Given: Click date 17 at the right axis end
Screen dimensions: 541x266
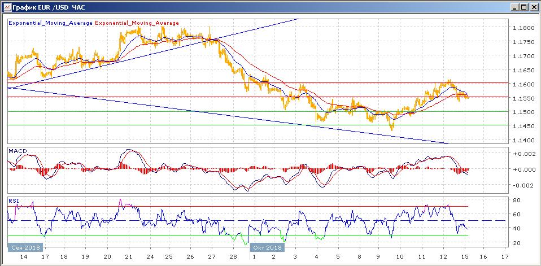Looking at the screenshot, I should (x=504, y=257).
